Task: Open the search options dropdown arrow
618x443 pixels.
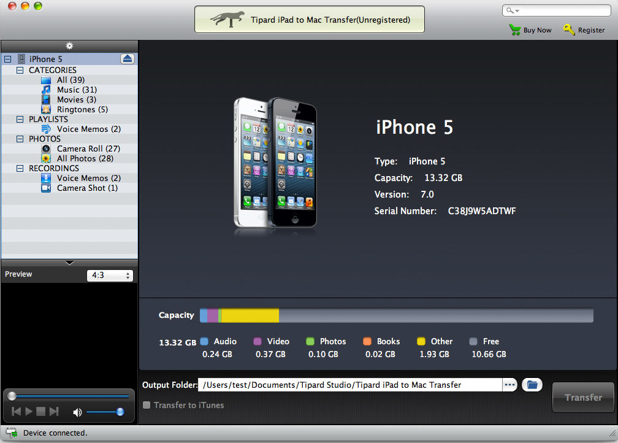Action: click(517, 11)
